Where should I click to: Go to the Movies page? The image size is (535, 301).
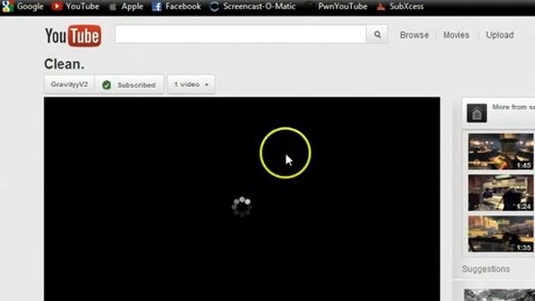[456, 35]
